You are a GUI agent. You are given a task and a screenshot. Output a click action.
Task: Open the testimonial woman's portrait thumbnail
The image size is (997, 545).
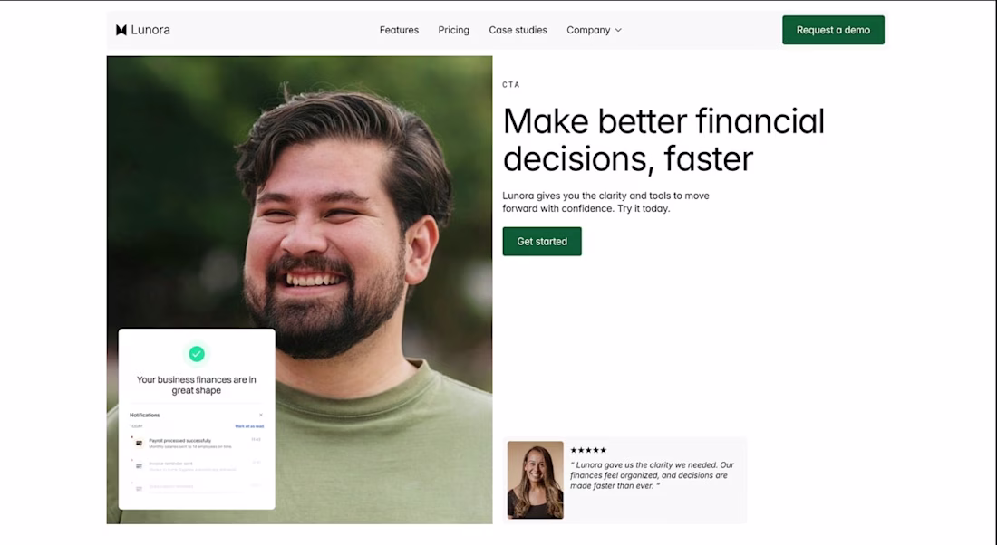pyautogui.click(x=536, y=480)
